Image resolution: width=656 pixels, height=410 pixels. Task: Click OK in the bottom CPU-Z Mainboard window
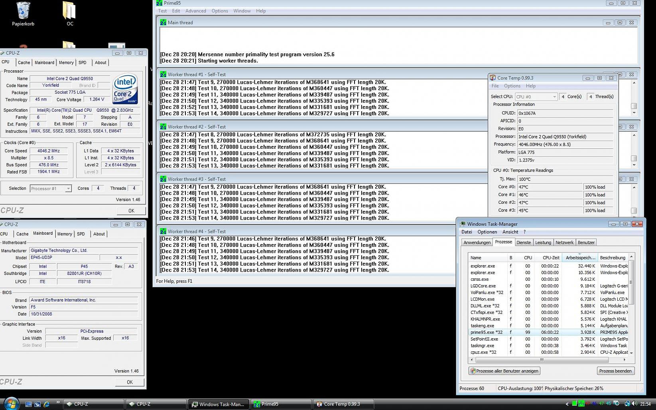(130, 382)
